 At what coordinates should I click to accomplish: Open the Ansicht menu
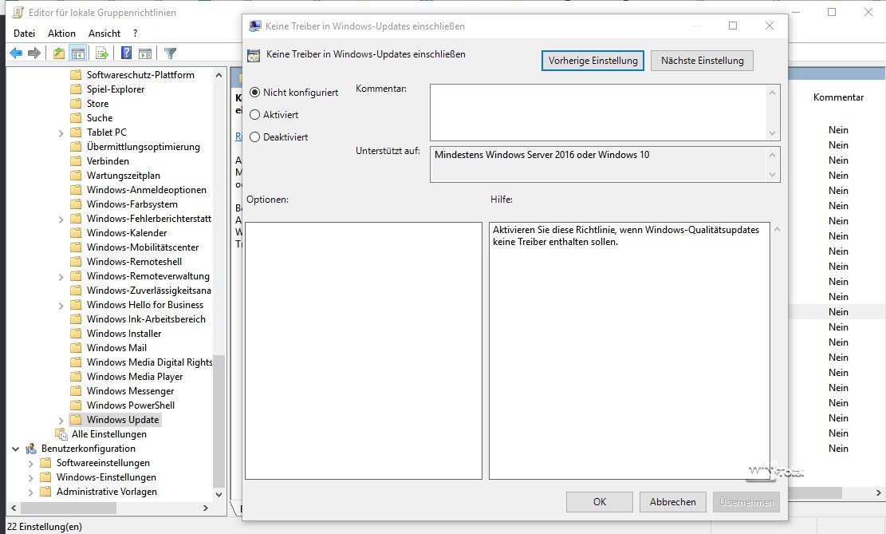point(104,34)
